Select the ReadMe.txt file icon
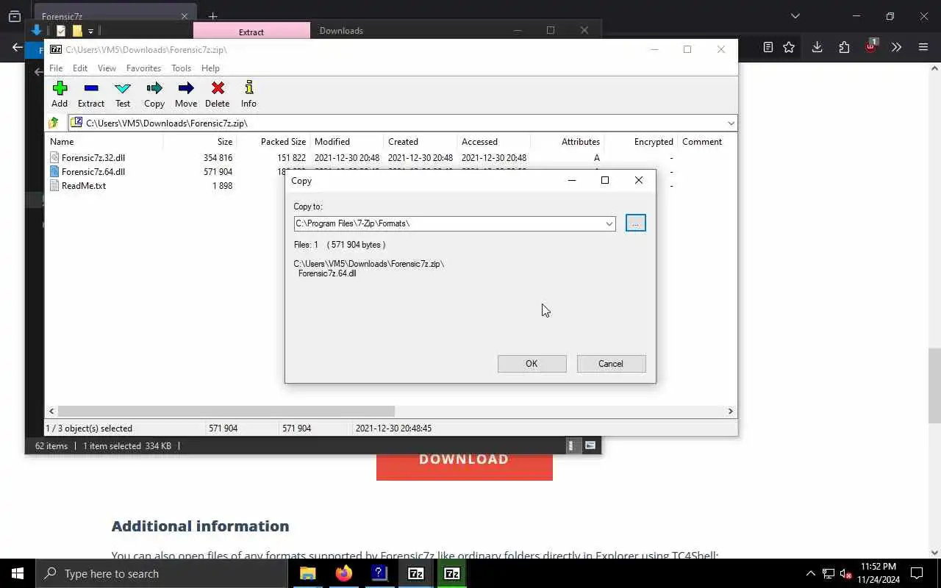The height and width of the screenshot is (588, 941). point(54,185)
